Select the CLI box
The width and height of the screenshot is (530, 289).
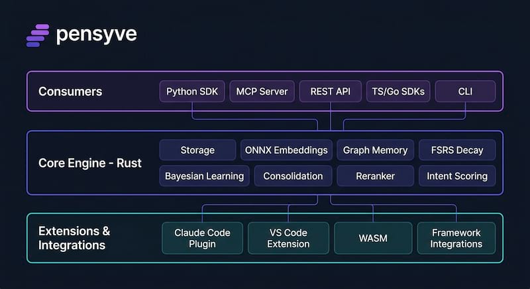coord(465,91)
